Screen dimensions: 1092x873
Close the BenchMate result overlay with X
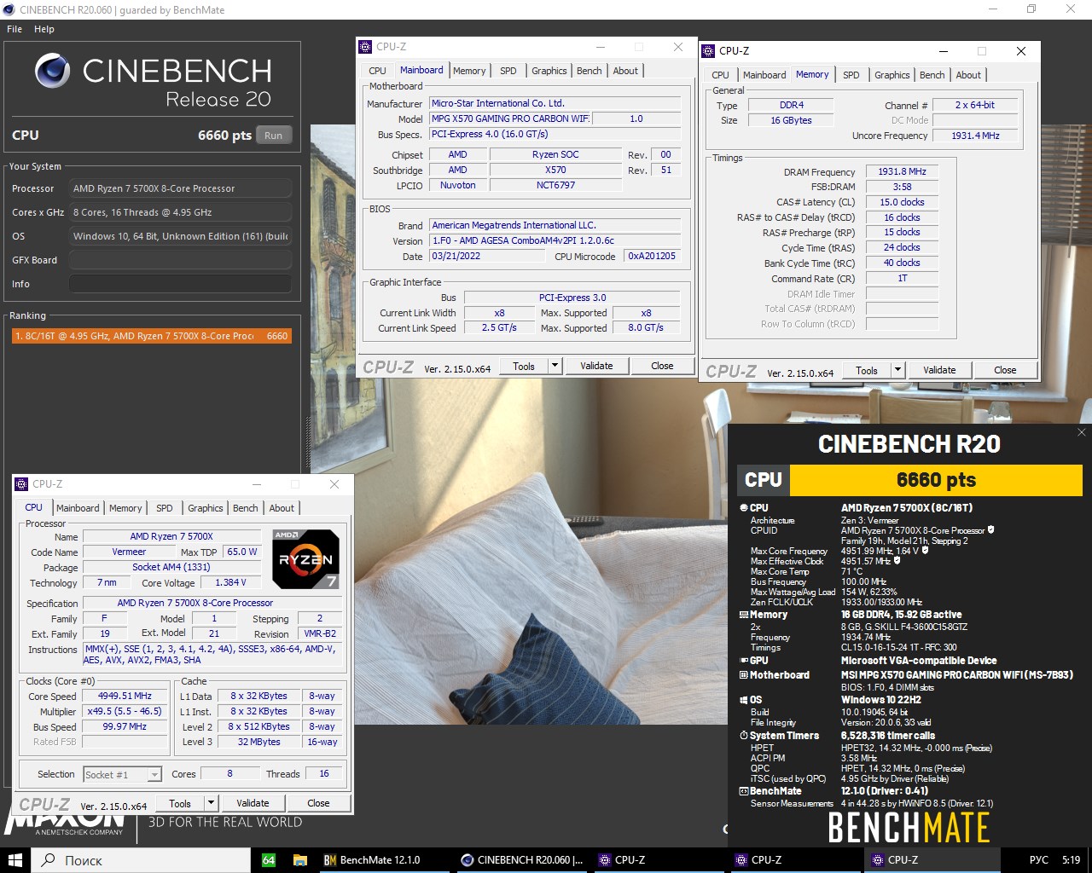coord(1082,432)
